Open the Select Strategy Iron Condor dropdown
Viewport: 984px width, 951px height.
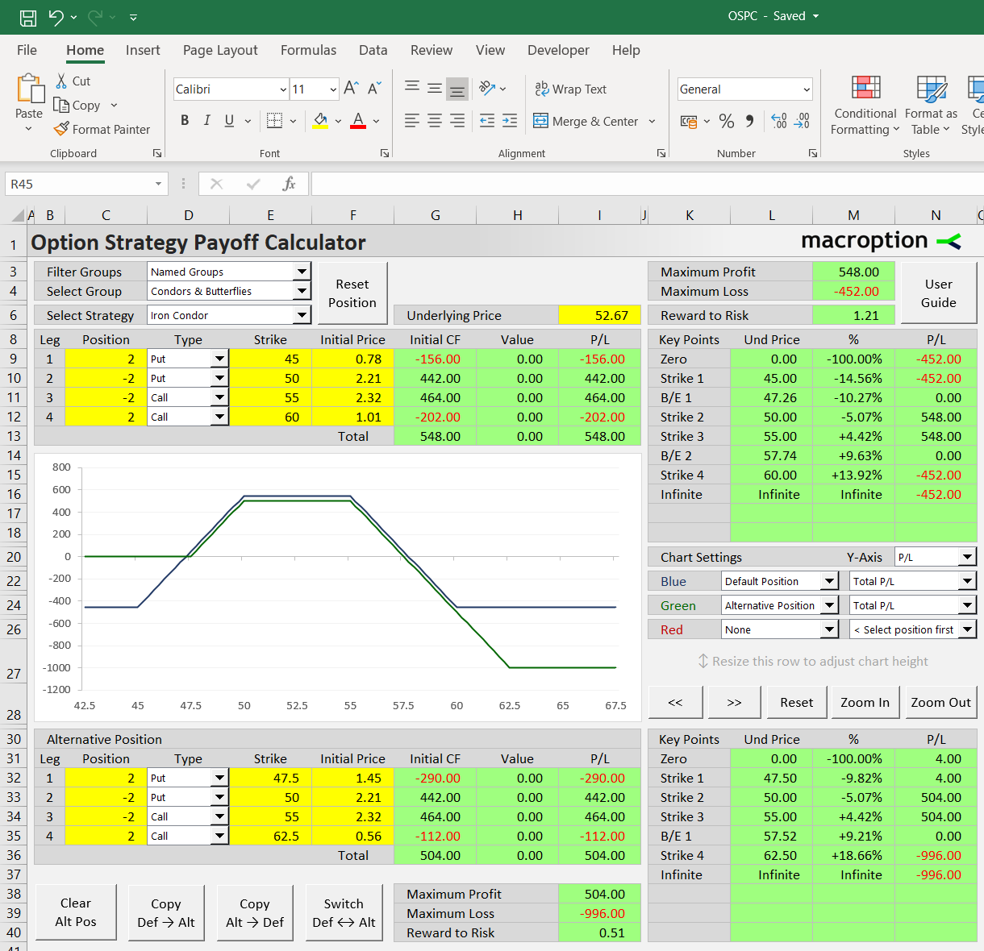pos(302,315)
